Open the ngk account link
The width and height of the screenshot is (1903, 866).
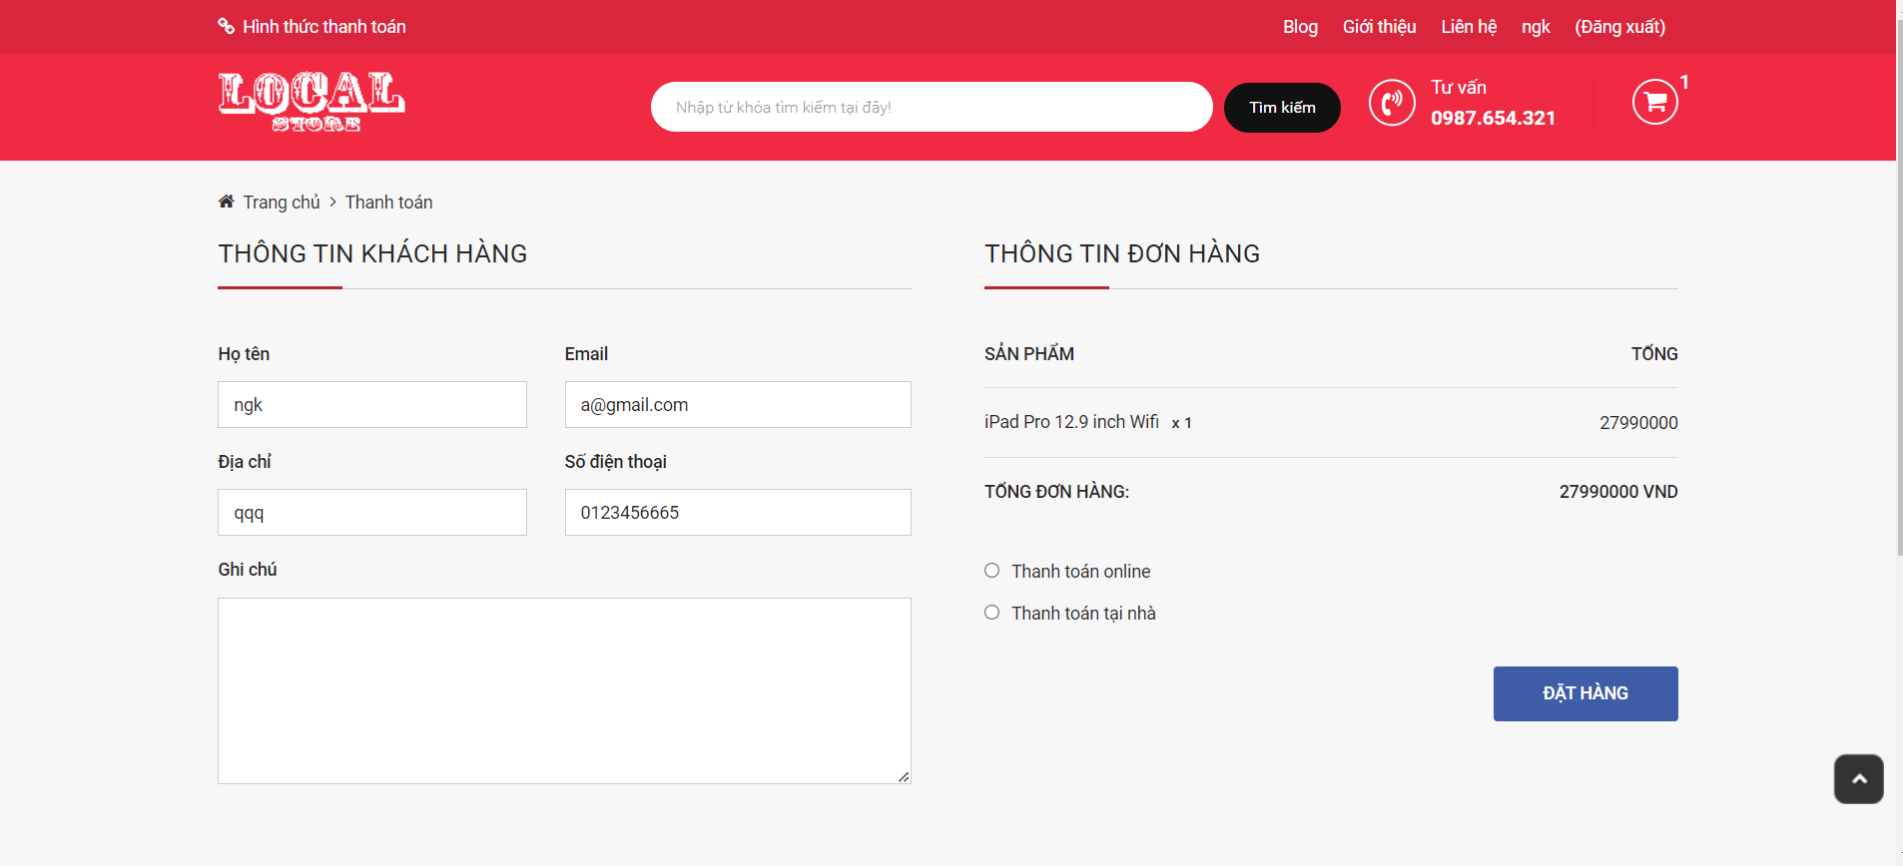[x=1536, y=27]
